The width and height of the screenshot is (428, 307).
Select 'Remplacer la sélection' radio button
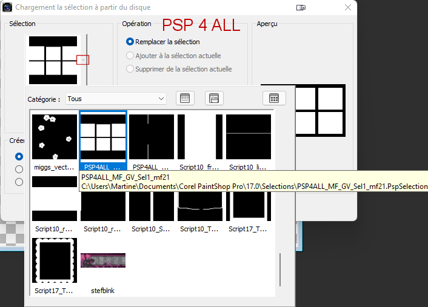click(x=130, y=42)
